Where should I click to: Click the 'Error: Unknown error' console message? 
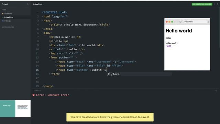(x=53, y=95)
